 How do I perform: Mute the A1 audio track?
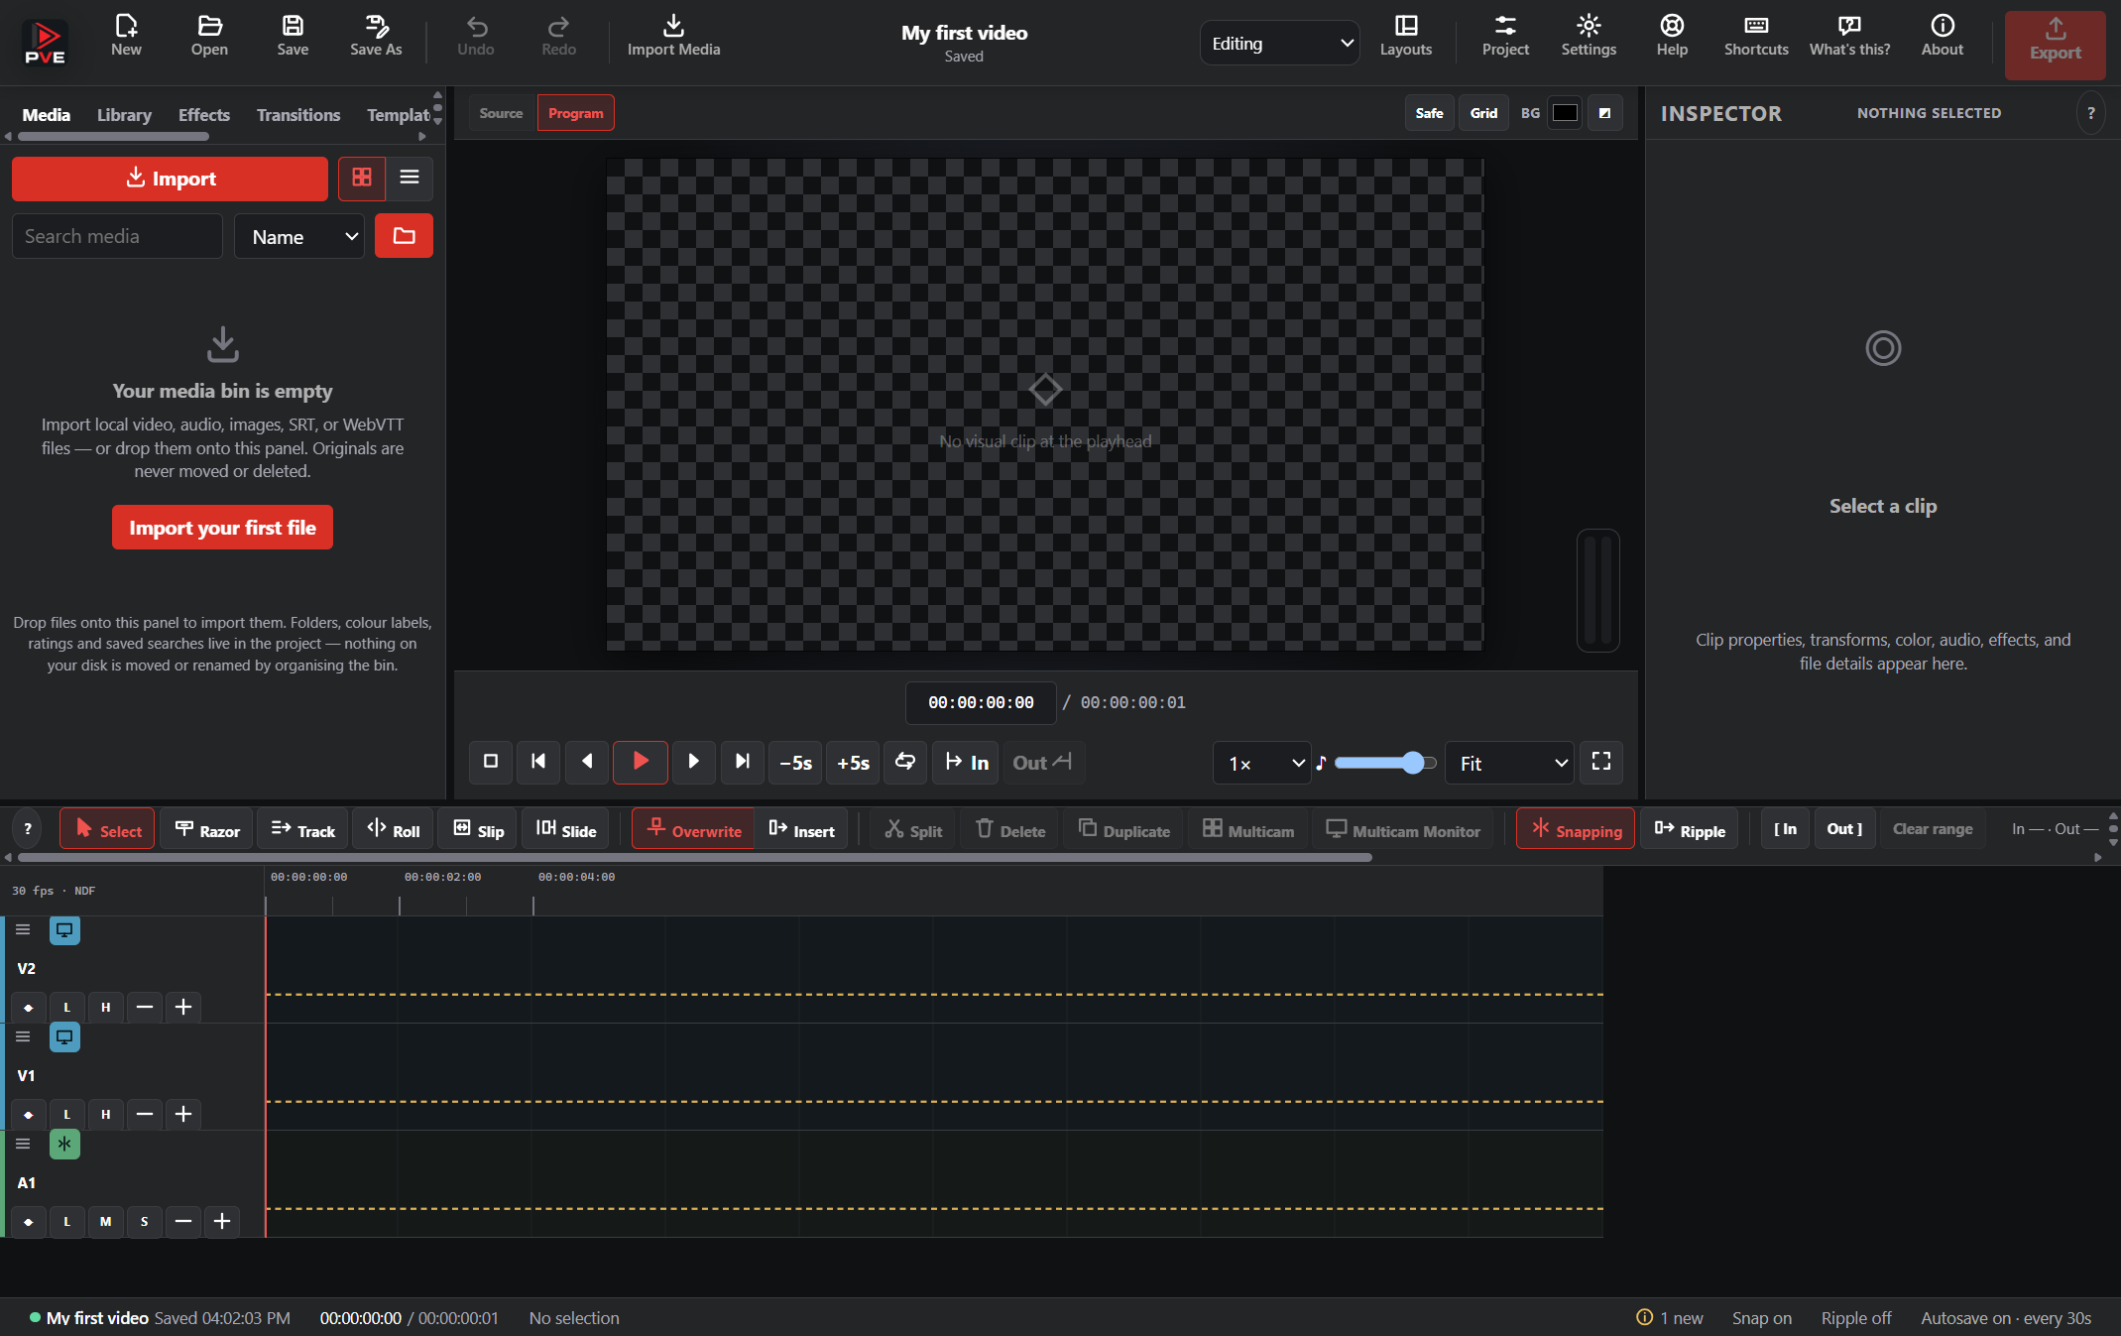tap(105, 1222)
